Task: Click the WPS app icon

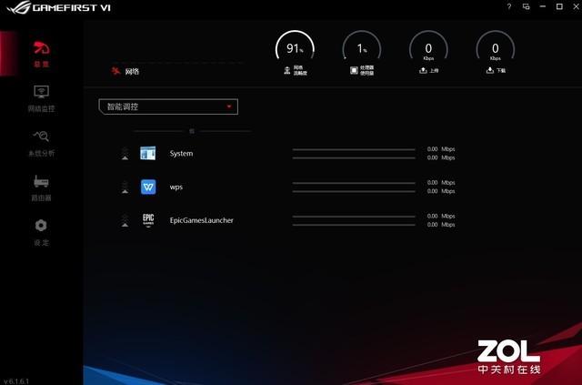Action: [x=148, y=187]
